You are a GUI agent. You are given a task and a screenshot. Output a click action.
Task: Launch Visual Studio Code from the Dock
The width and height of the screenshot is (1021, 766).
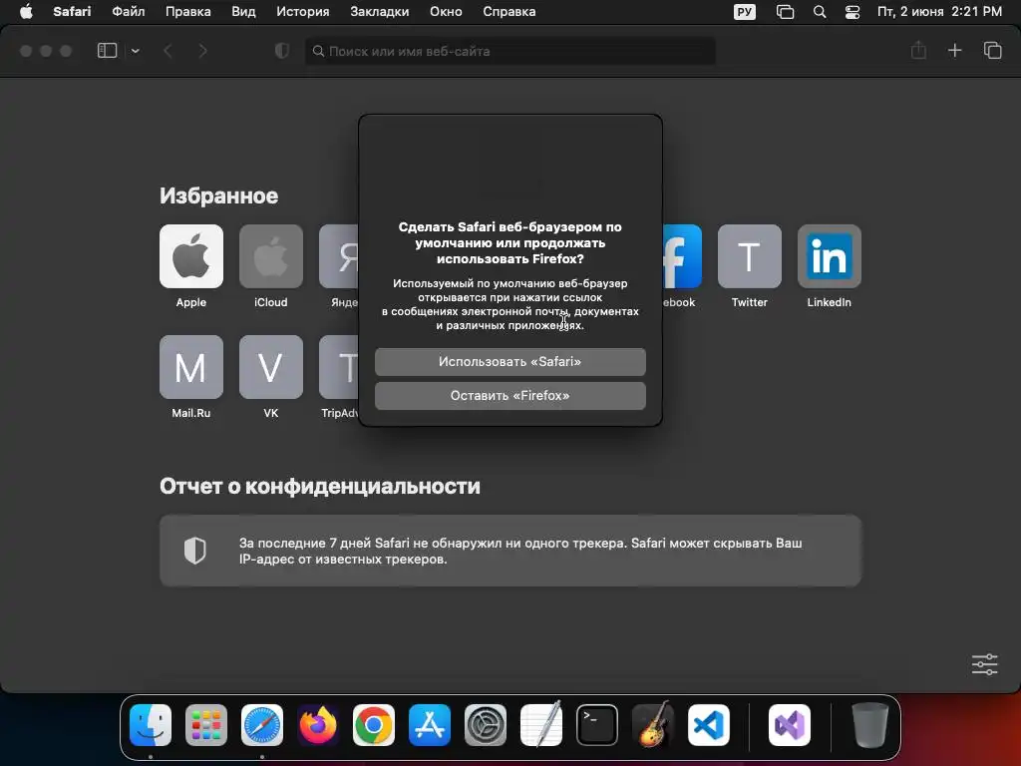(709, 725)
